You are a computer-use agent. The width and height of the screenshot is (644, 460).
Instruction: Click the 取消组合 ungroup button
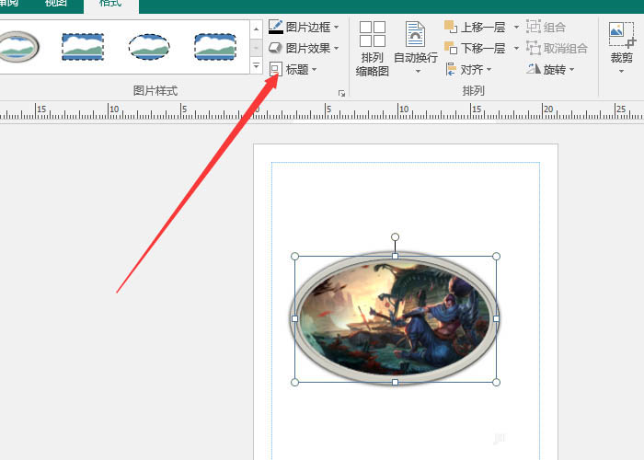point(557,49)
